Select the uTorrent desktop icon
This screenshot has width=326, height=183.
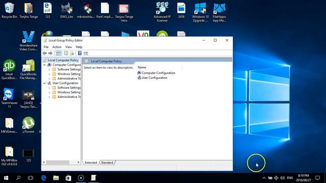(x=29, y=125)
